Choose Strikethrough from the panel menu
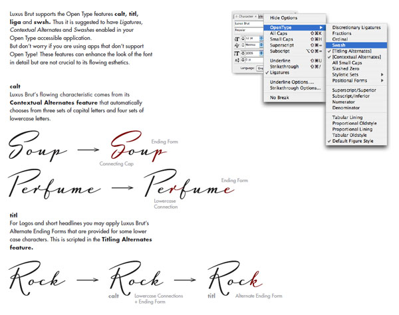Image resolution: width=399 pixels, height=315 pixels. coord(295,66)
